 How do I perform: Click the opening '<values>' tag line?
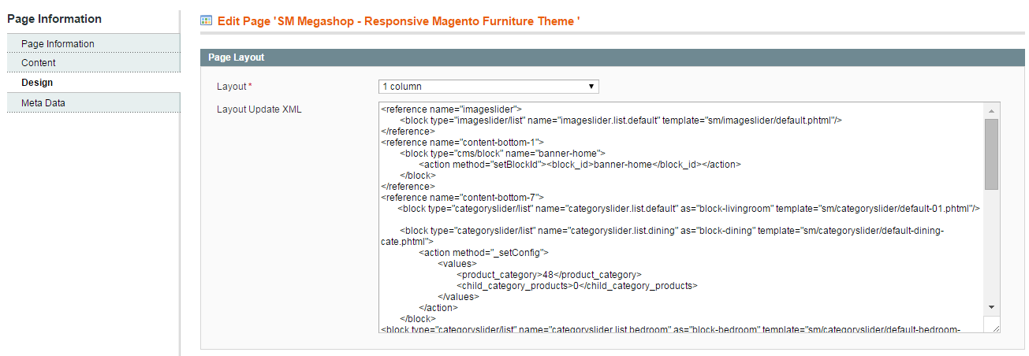click(x=457, y=264)
